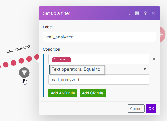Click the 'Set up a filter' title bar

coord(81,13)
